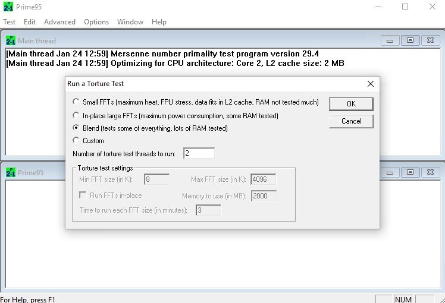Click the 'Optimizing for CPU architecture' log line
The height and width of the screenshot is (303, 445).
pos(175,63)
